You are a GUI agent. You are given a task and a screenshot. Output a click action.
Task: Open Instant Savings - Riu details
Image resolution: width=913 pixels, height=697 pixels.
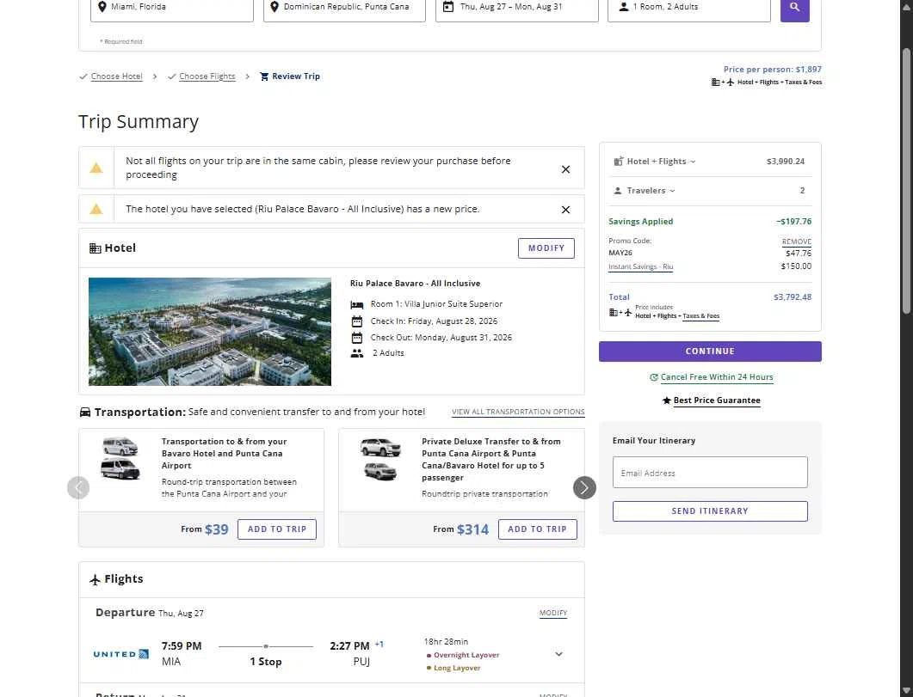[x=640, y=266]
